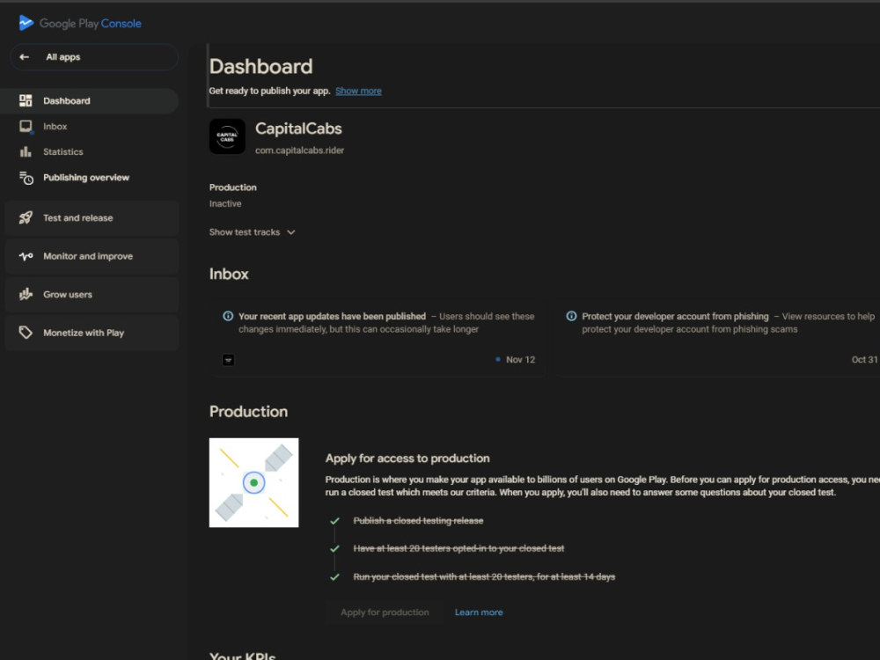Click small app icon in Nov 12 inbox card
The image size is (880, 660).
(229, 360)
